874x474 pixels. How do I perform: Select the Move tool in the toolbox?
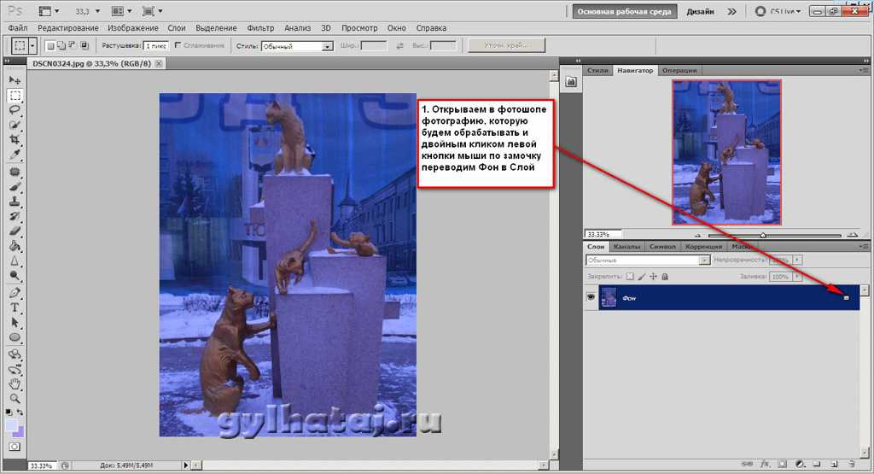pyautogui.click(x=15, y=80)
